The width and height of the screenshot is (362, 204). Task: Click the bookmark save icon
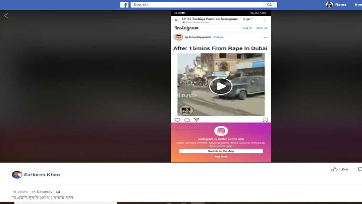[265, 120]
